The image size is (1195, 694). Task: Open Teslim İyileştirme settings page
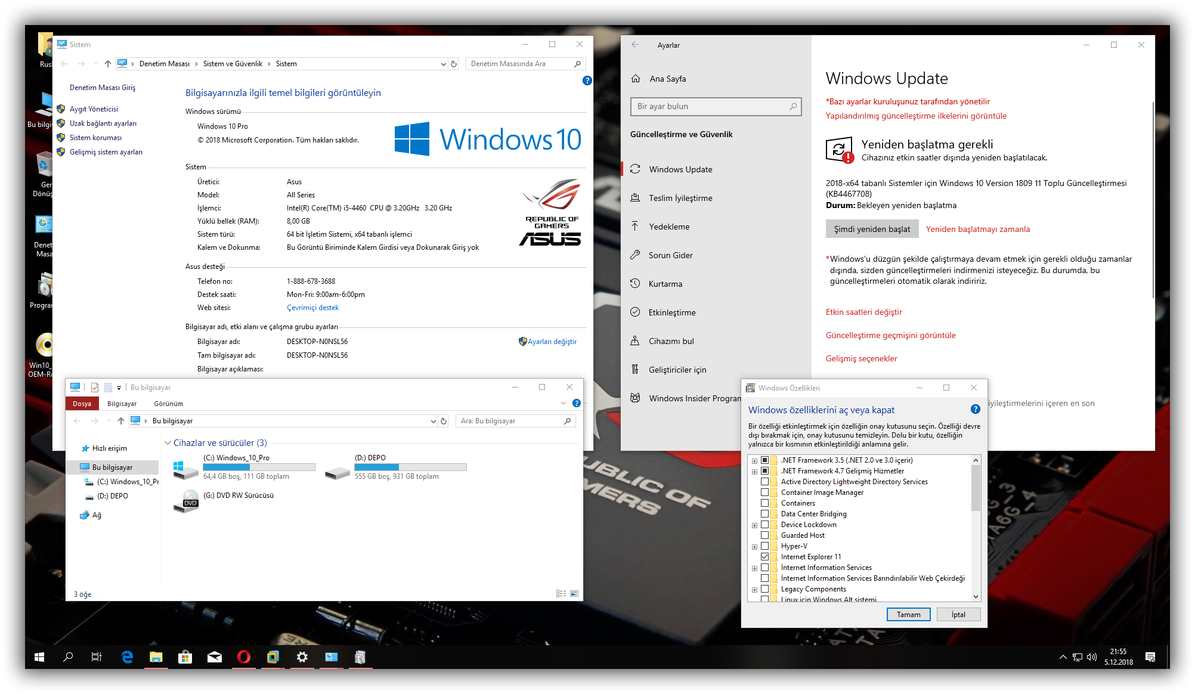680,198
